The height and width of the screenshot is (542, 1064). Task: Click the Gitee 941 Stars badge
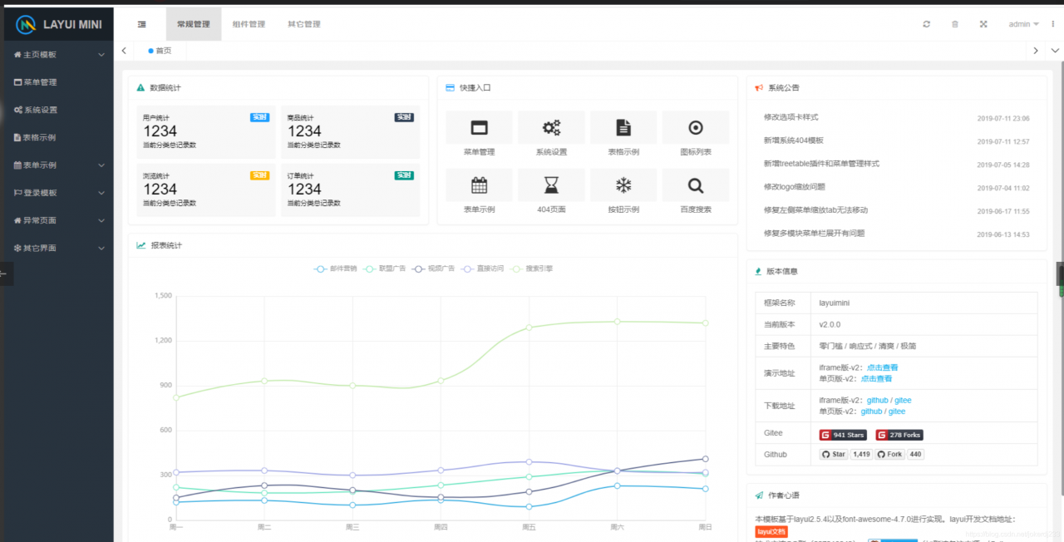pyautogui.click(x=843, y=435)
